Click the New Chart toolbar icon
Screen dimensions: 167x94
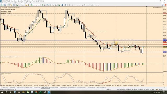pyautogui.click(x=2, y=5)
